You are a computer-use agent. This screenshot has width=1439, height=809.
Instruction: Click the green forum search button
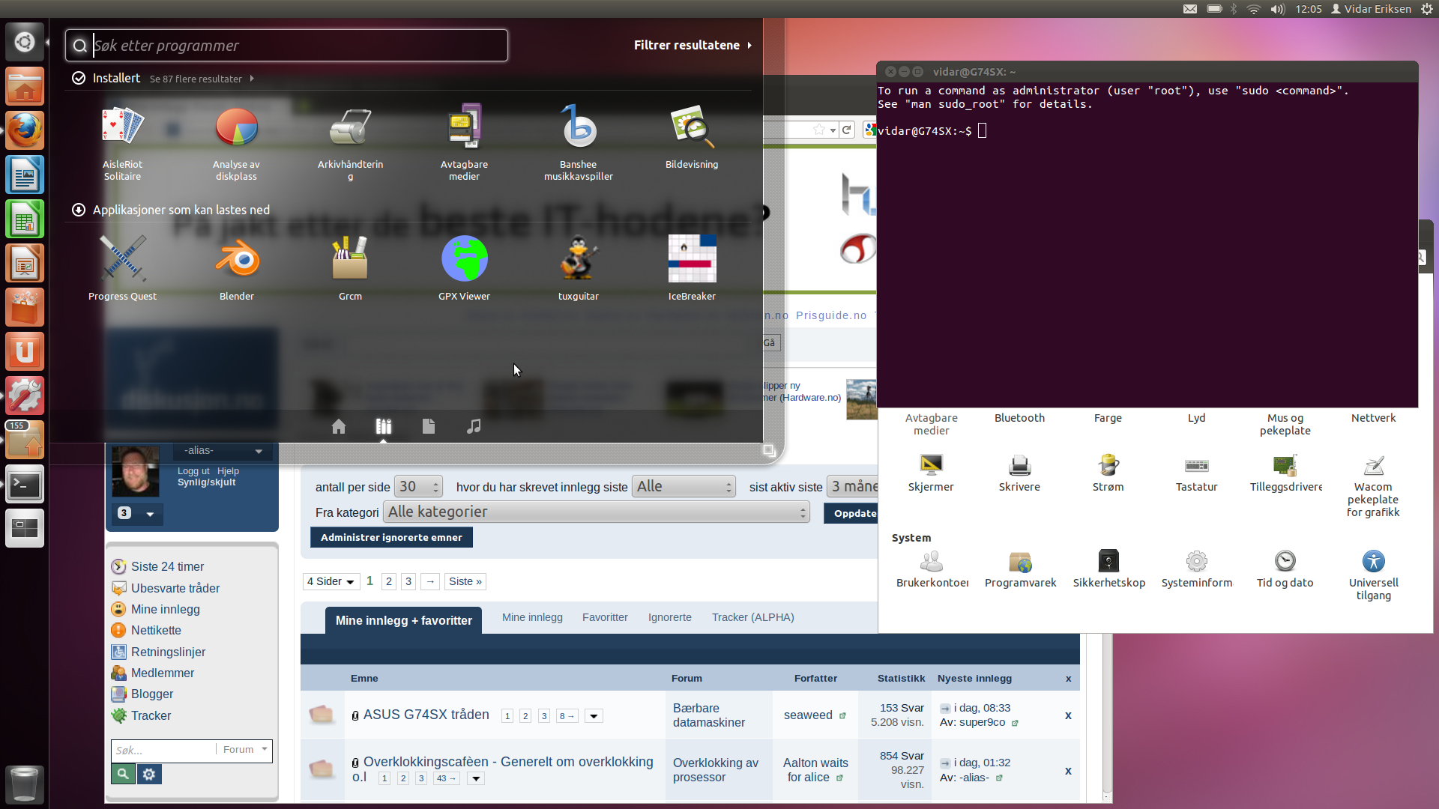pyautogui.click(x=123, y=774)
